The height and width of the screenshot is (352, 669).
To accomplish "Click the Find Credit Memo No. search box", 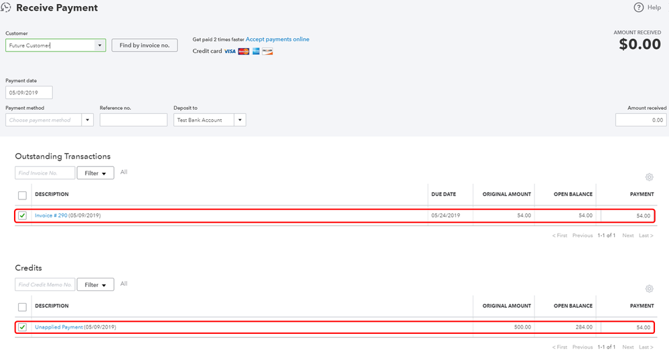I will click(x=45, y=284).
